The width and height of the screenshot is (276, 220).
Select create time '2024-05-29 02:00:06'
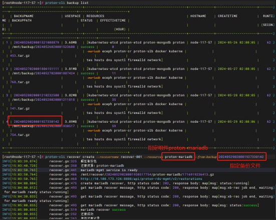(x=236, y=121)
